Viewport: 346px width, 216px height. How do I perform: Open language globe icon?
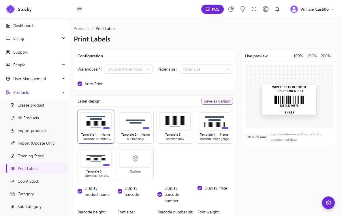point(266,9)
